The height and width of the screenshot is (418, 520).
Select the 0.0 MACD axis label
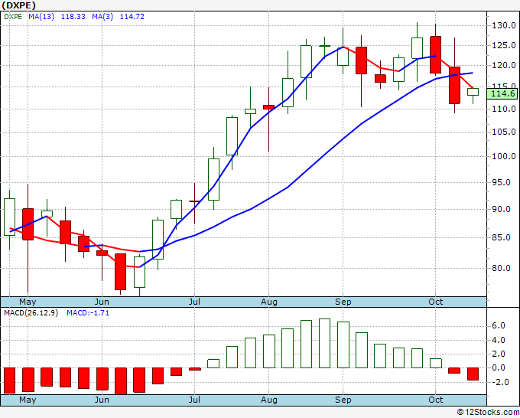499,367
